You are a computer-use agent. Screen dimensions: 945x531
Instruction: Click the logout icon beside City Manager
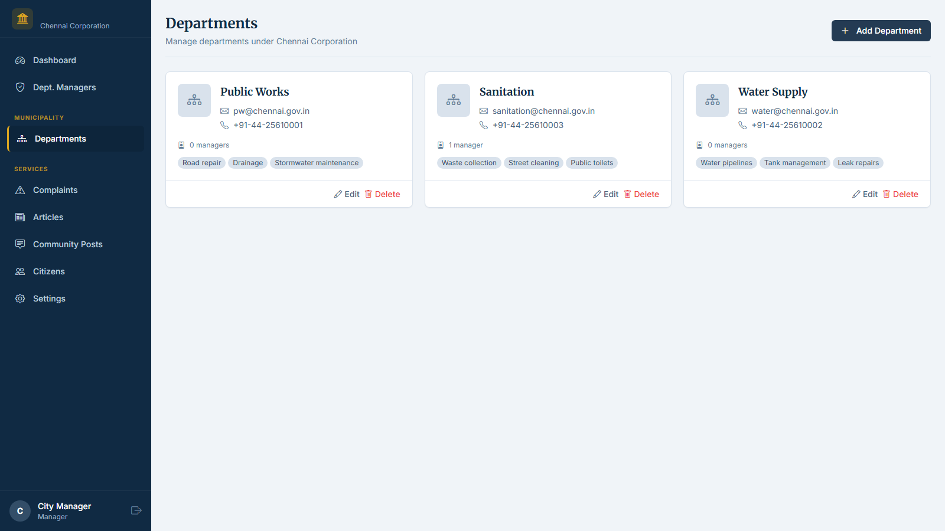click(x=136, y=510)
